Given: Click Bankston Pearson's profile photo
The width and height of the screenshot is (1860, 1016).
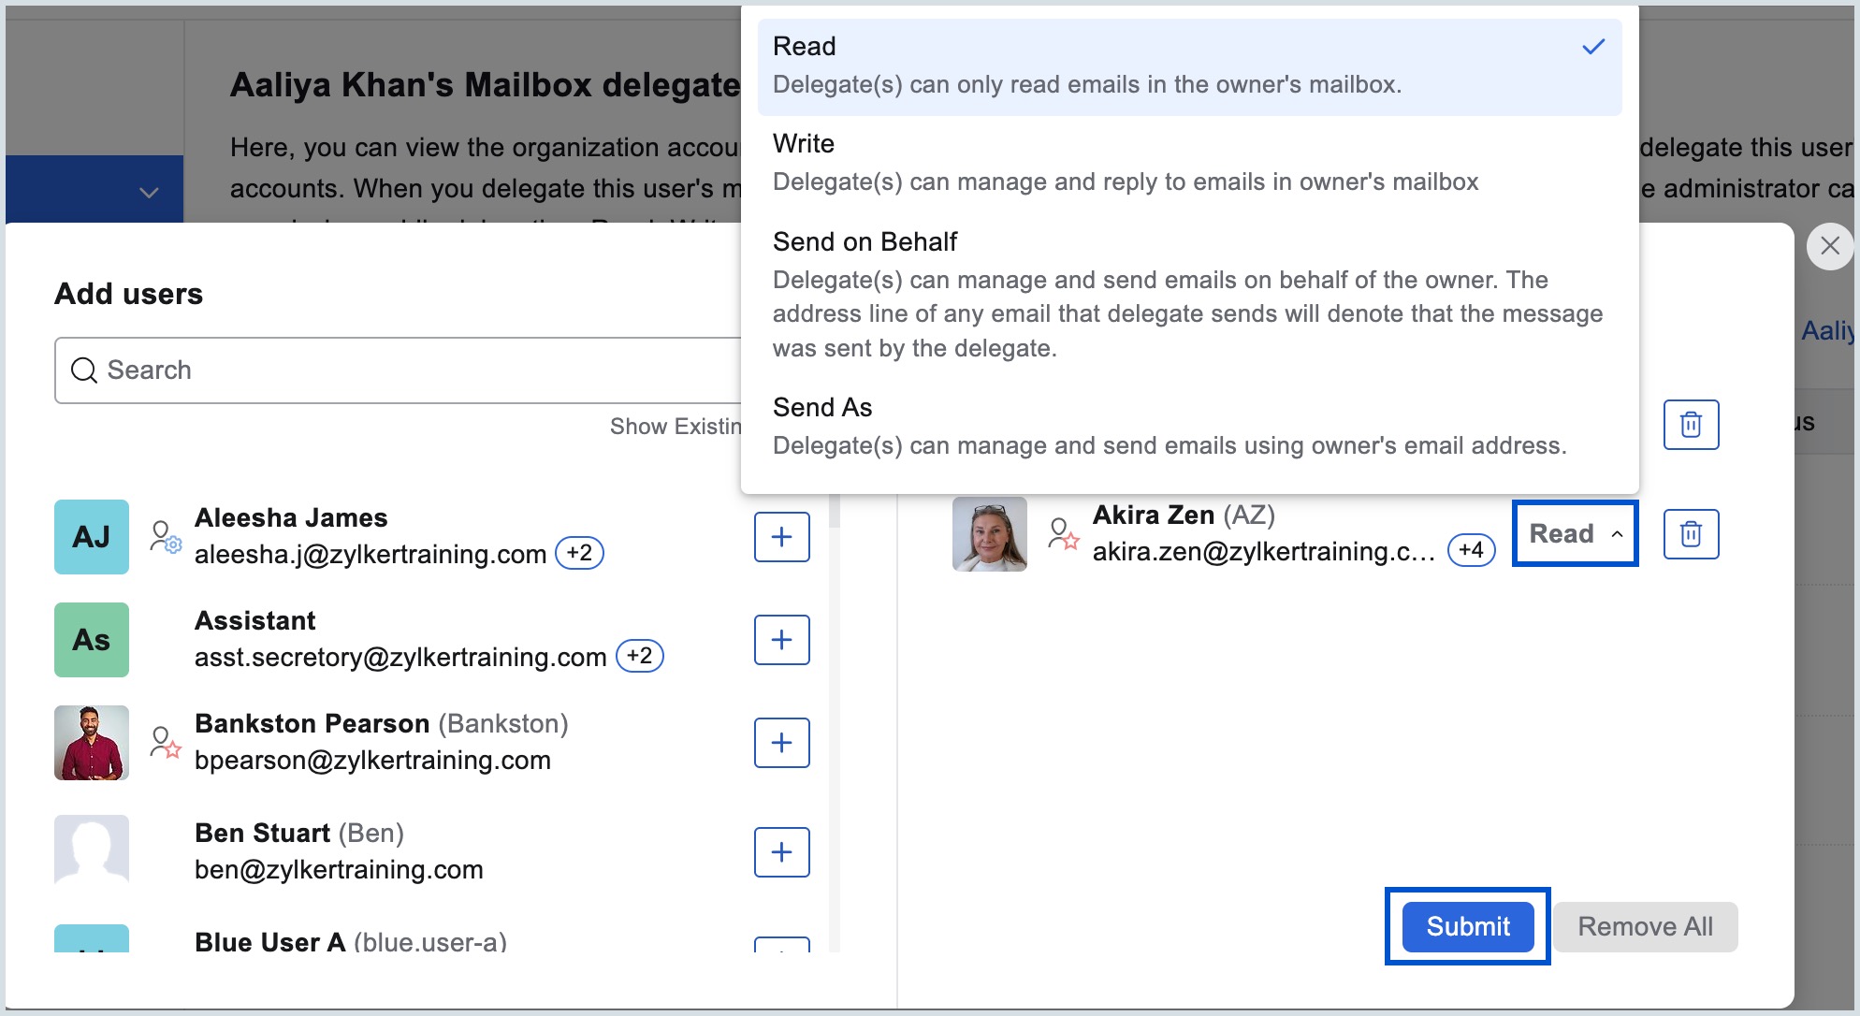Looking at the screenshot, I should (92, 743).
